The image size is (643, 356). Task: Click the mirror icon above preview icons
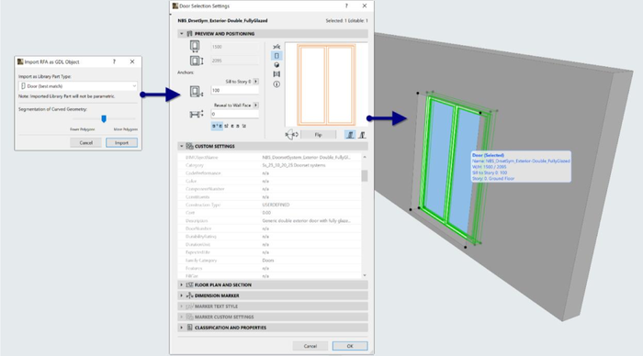[276, 47]
